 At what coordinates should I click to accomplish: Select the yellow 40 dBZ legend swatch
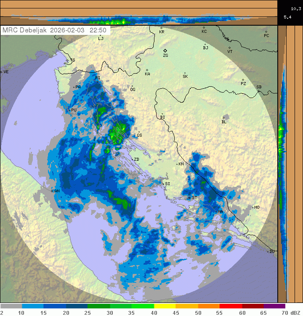[165, 306]
